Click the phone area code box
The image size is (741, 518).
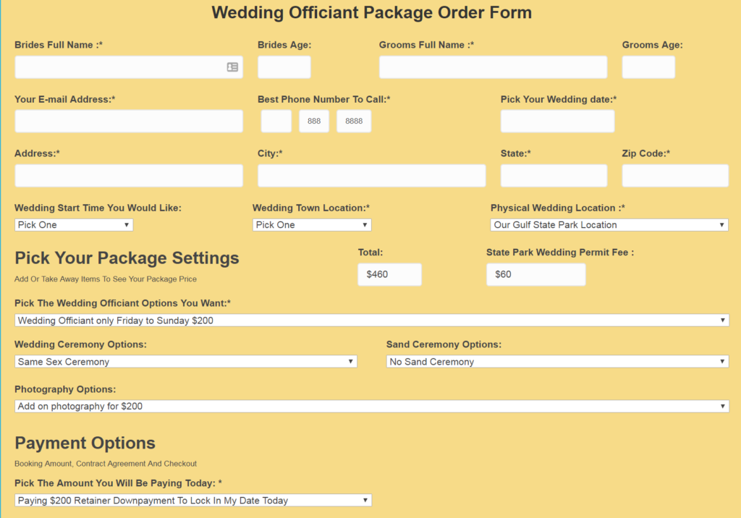pos(276,122)
